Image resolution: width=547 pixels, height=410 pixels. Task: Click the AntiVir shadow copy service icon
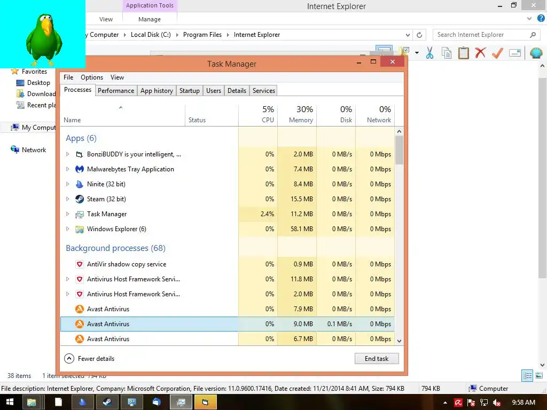[80, 264]
